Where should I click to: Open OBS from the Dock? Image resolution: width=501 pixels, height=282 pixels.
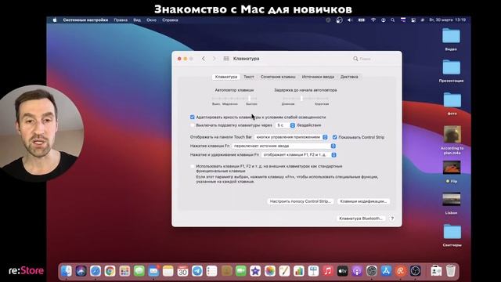coord(416,271)
